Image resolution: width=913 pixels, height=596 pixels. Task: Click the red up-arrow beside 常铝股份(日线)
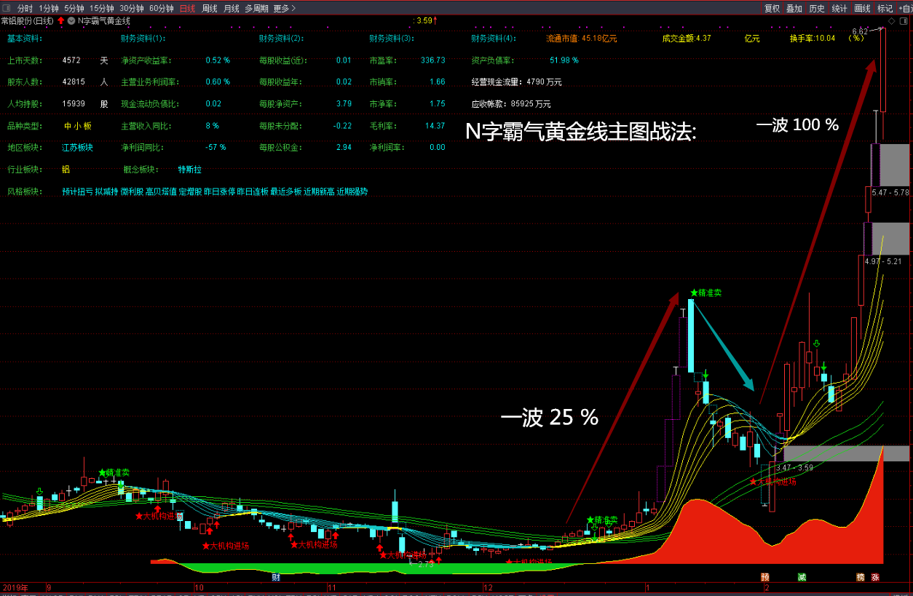point(61,21)
